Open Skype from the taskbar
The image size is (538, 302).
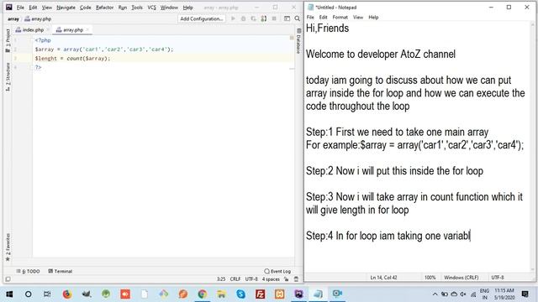point(241,294)
